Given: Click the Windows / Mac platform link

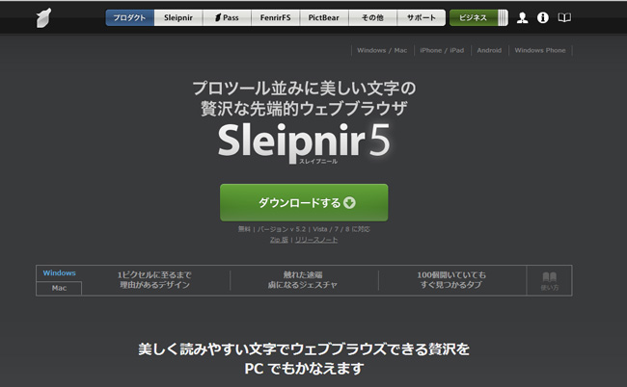Looking at the screenshot, I should 382,50.
